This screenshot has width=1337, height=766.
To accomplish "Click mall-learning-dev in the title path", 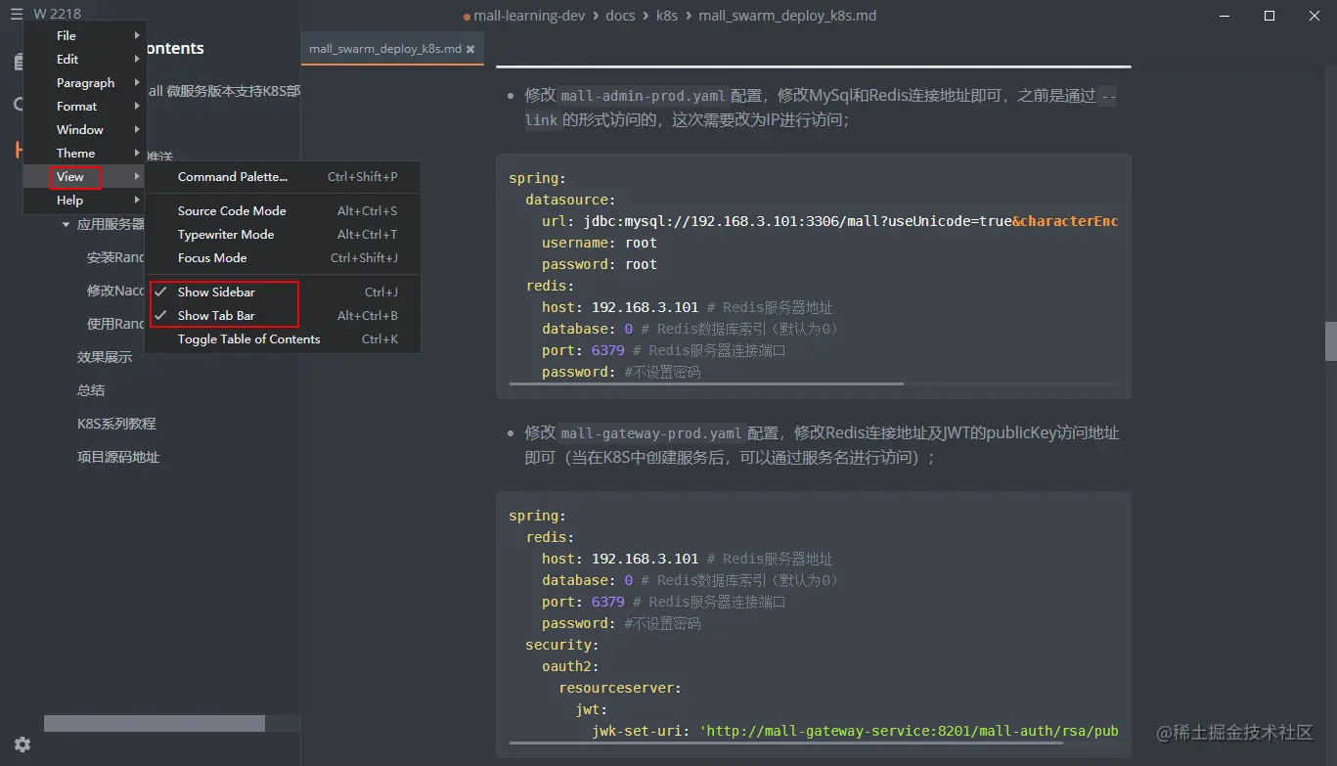I will [x=528, y=16].
